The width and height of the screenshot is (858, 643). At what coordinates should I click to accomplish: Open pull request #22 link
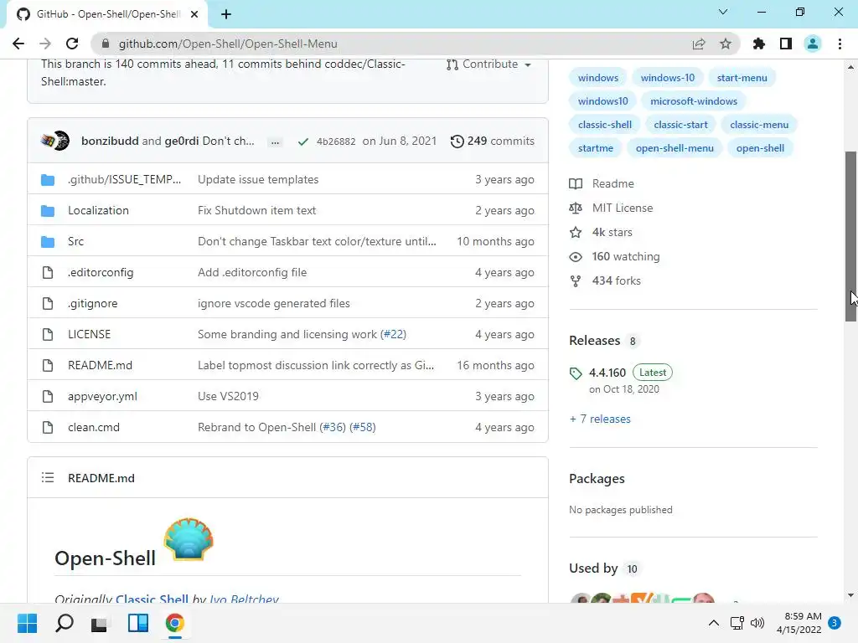[394, 334]
